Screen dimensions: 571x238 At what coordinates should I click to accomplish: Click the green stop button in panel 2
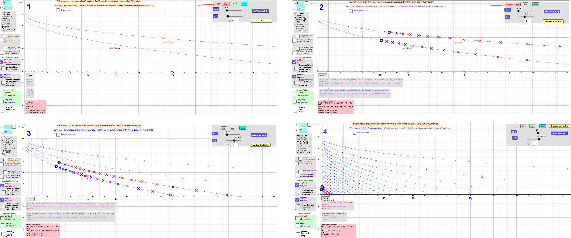(525, 4)
